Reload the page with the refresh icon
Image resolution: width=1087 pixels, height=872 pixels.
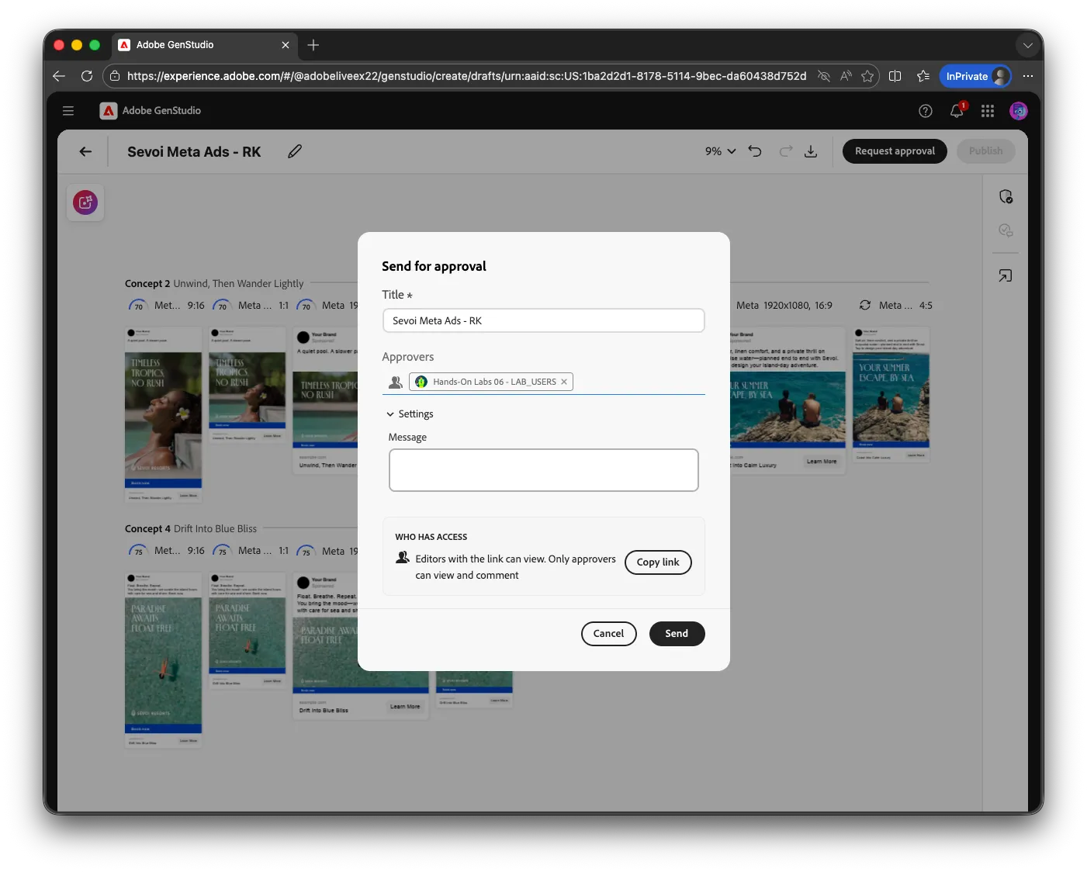coord(87,76)
